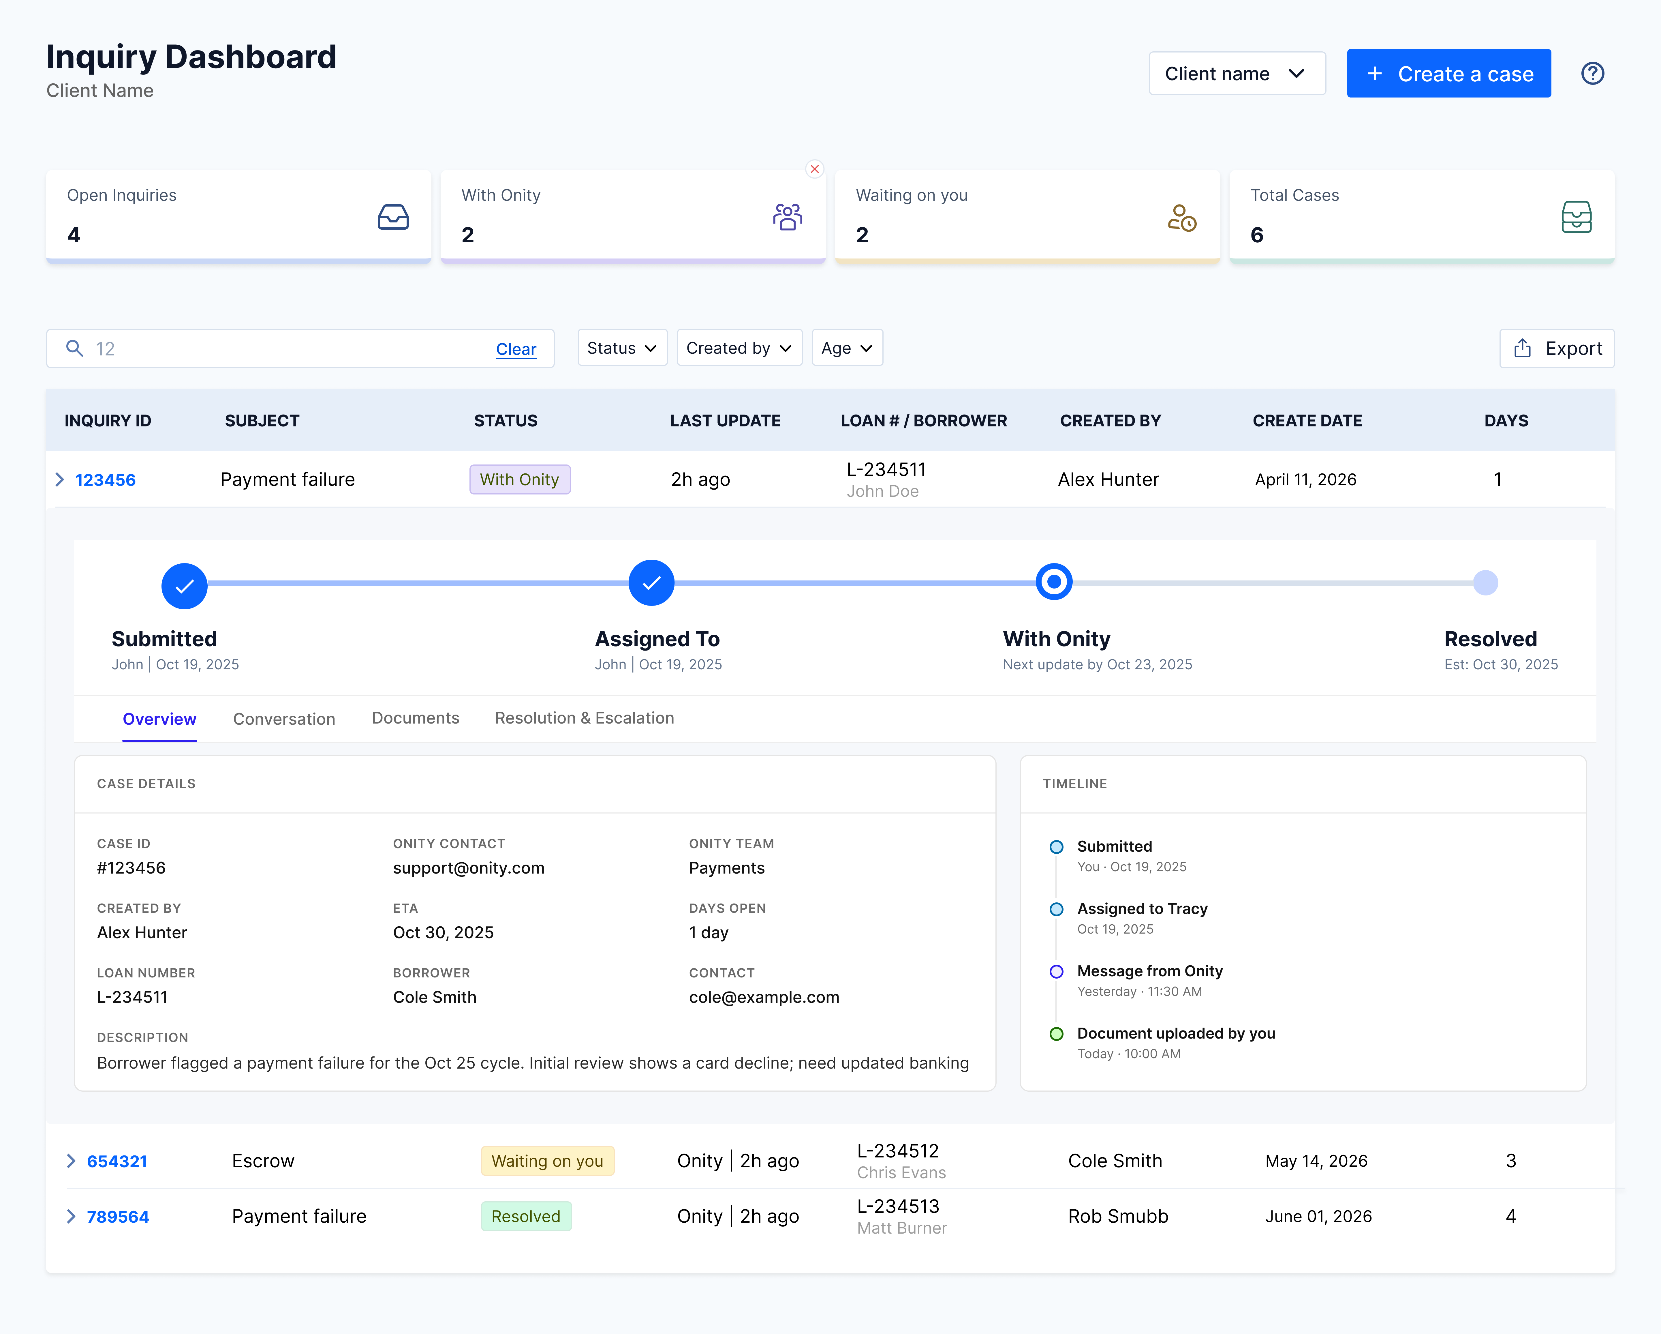Click the Create a case button
Screen dimensions: 1661x1334
tap(1448, 73)
